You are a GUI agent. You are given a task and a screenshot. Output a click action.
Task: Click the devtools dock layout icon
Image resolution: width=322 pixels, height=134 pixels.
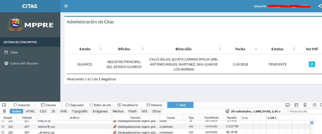(x=287, y=105)
